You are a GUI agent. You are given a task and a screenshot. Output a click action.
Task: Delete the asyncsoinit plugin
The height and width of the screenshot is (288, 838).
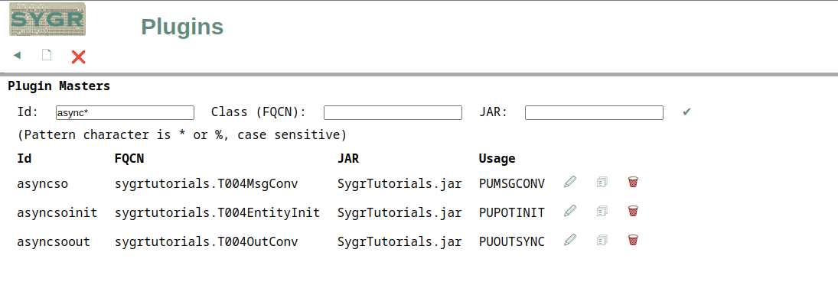(633, 211)
